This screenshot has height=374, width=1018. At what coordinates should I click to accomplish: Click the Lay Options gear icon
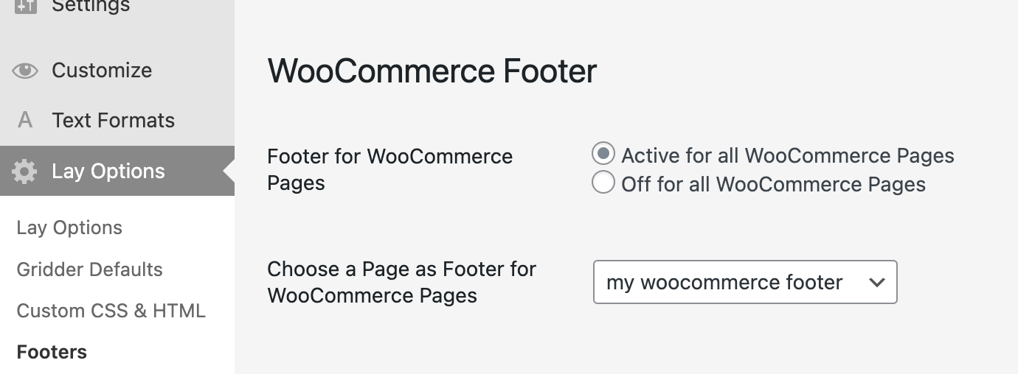click(x=25, y=171)
